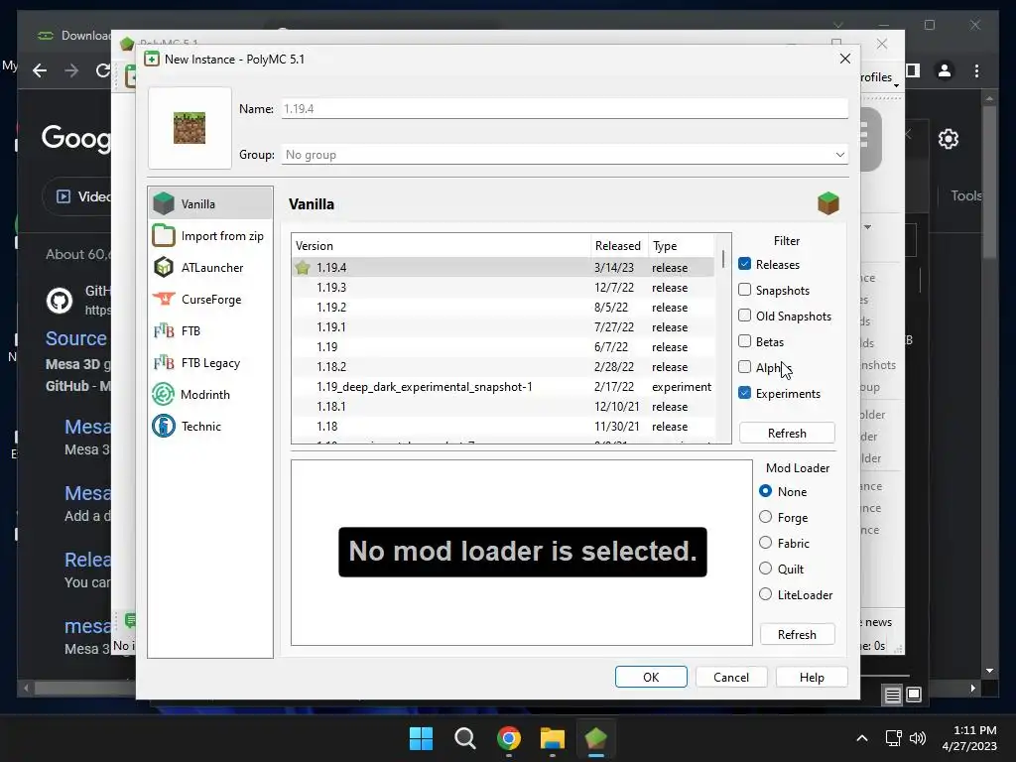Select the CurseForge anvil icon
1016x762 pixels.
point(164,299)
